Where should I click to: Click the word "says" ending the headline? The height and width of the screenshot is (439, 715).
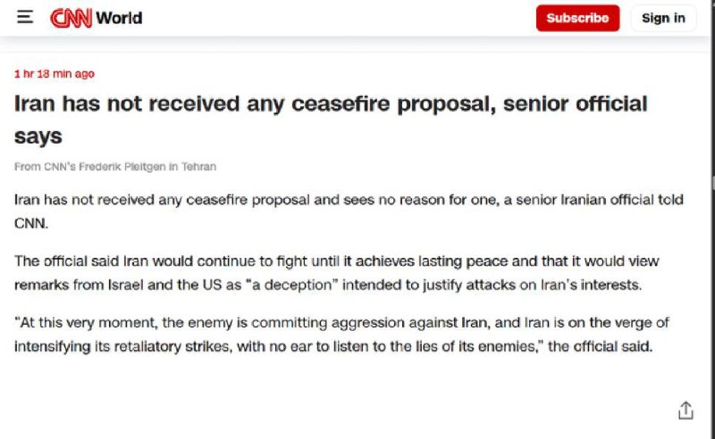(x=38, y=137)
